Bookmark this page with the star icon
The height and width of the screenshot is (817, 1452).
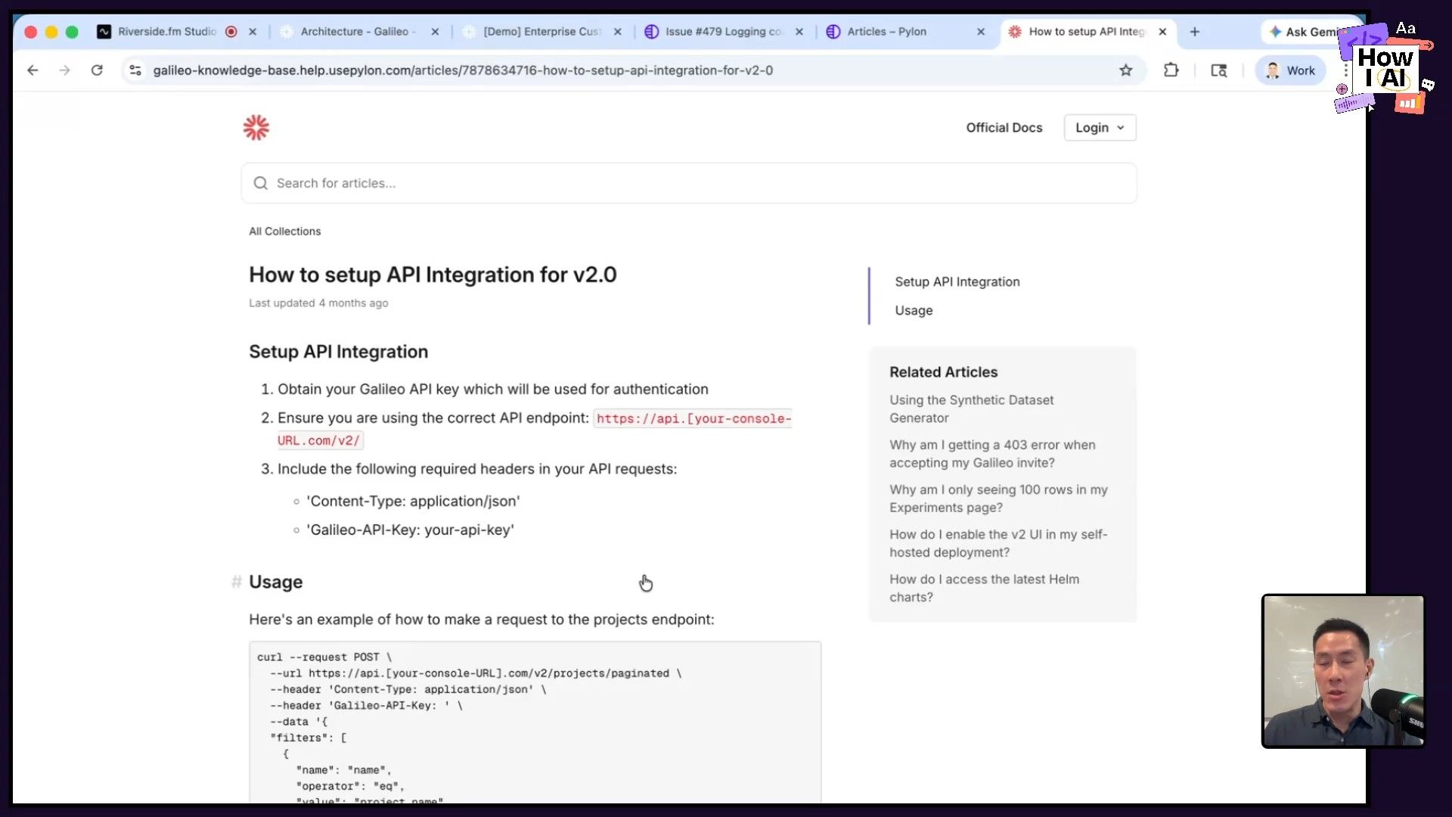(1126, 70)
